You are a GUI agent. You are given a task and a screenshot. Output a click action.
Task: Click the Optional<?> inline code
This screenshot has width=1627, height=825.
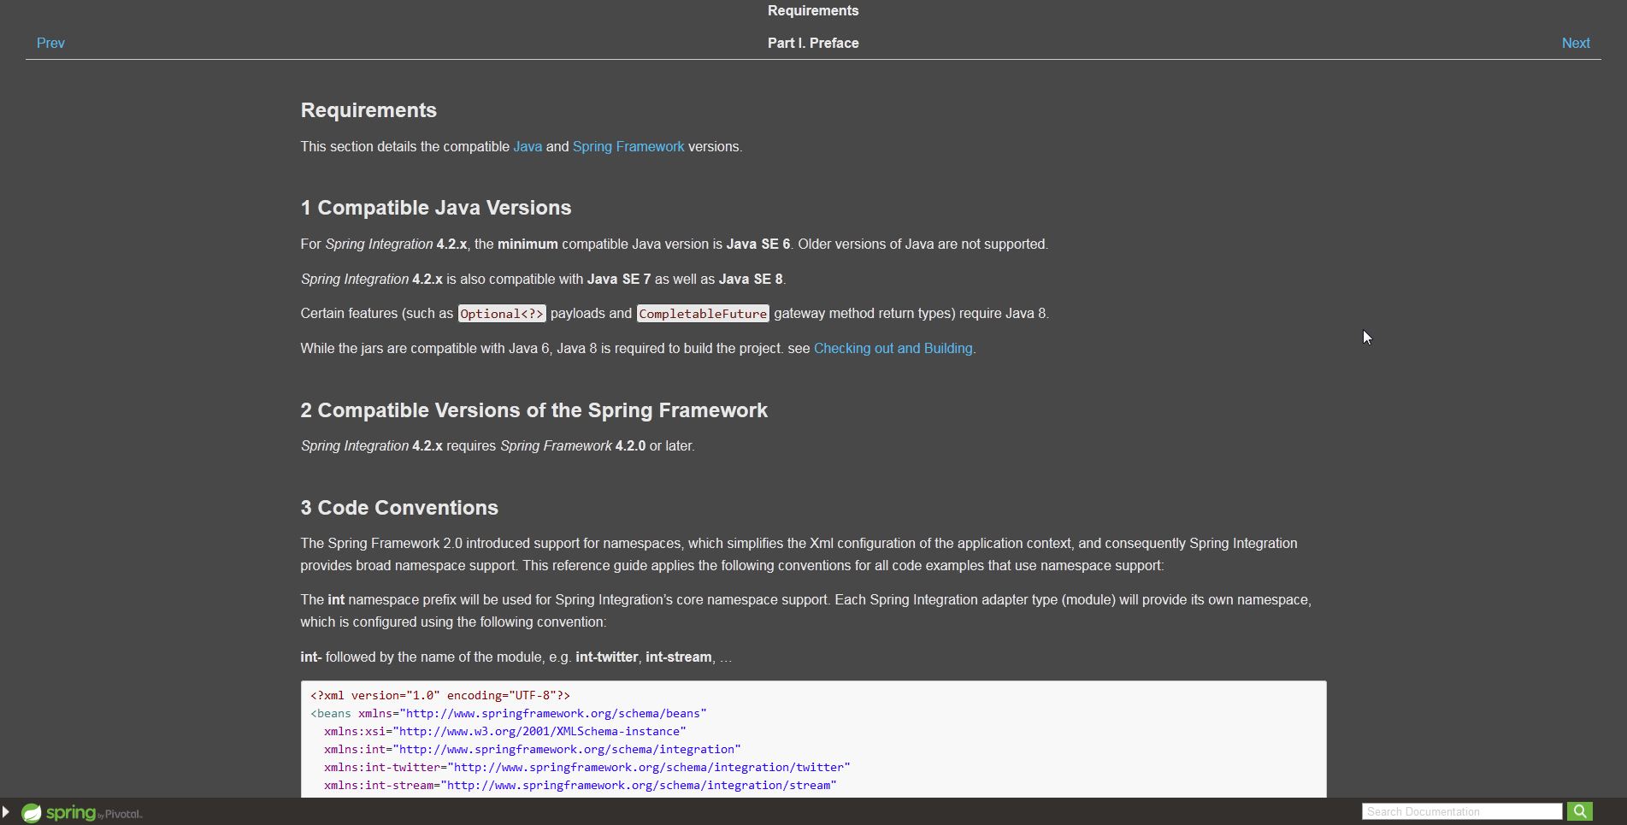[501, 314]
